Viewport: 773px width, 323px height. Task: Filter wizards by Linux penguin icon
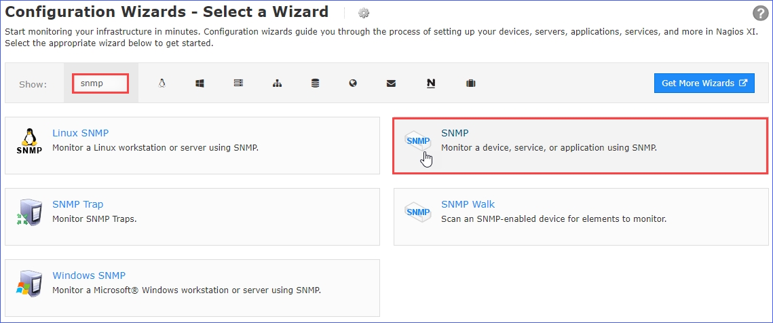click(x=162, y=83)
